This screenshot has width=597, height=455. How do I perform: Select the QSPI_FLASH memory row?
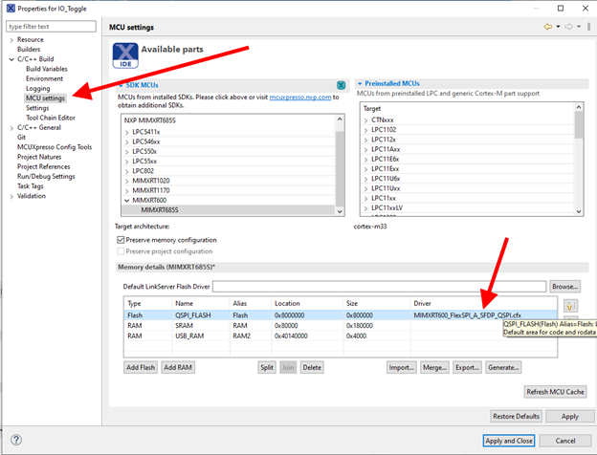(x=341, y=315)
